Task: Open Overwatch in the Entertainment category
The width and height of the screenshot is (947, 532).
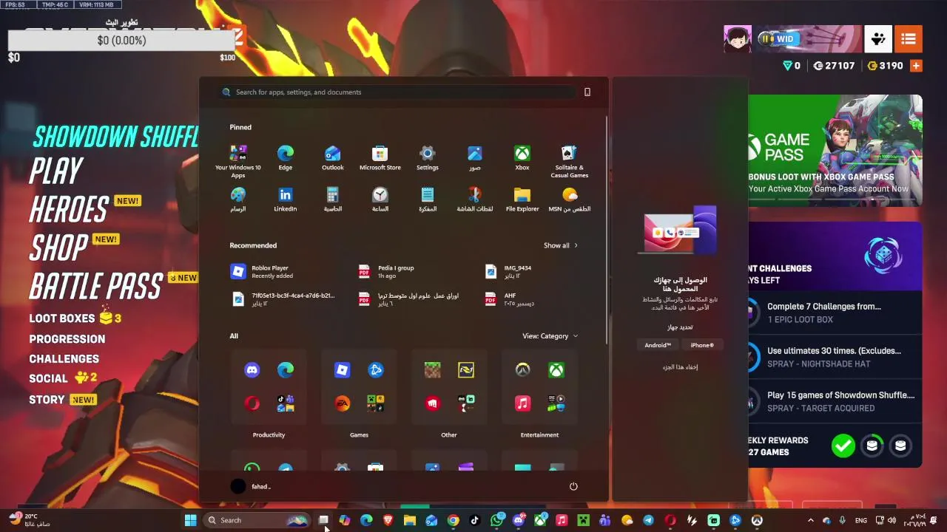Action: point(522,370)
